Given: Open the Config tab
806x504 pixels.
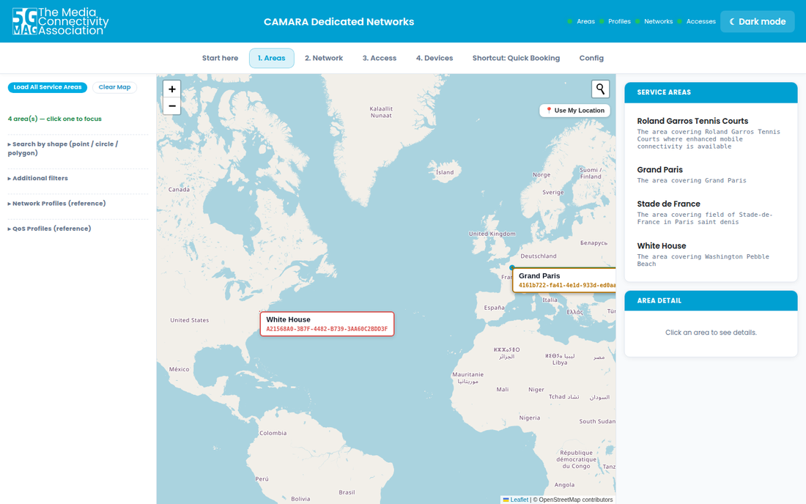Looking at the screenshot, I should pos(591,58).
